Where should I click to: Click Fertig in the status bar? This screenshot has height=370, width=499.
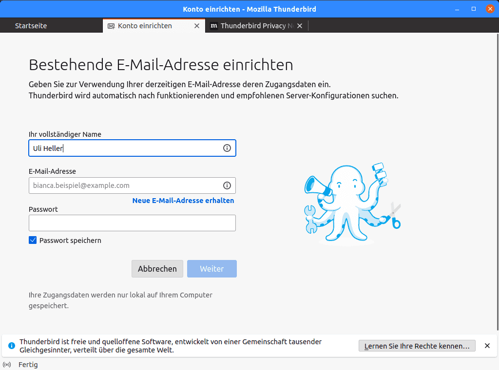click(28, 364)
